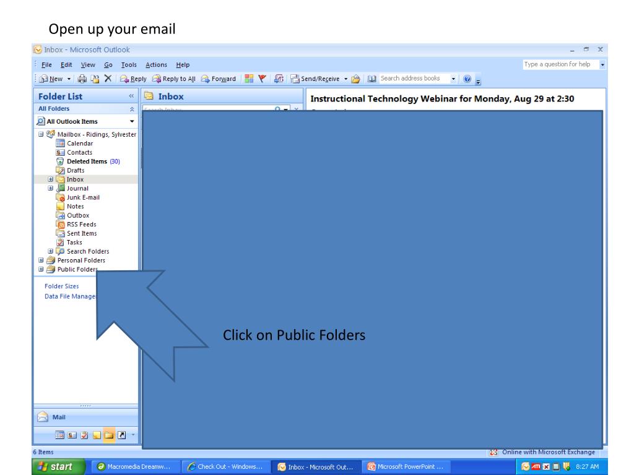Click the Online with Microsoft Exchange status

(542, 452)
